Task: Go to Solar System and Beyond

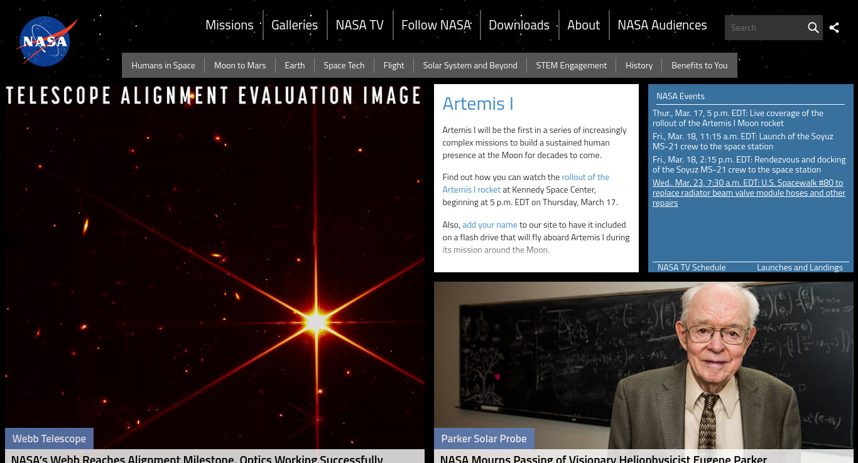Action: point(470,65)
